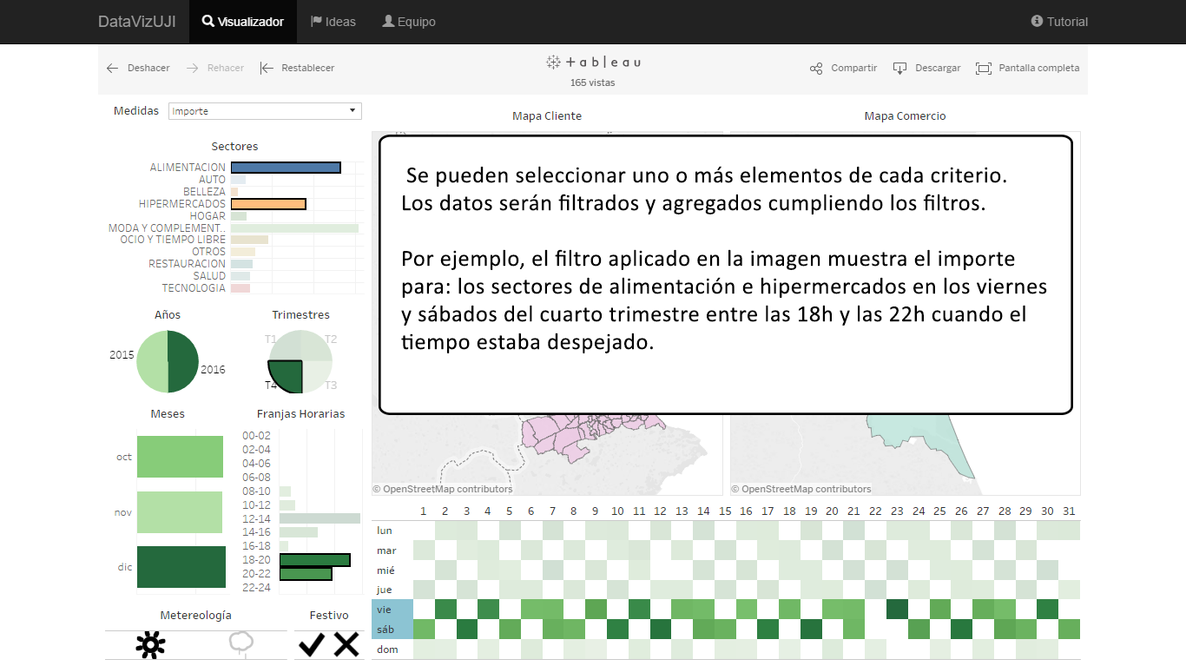Select the festivo checkmark icon

(x=311, y=644)
